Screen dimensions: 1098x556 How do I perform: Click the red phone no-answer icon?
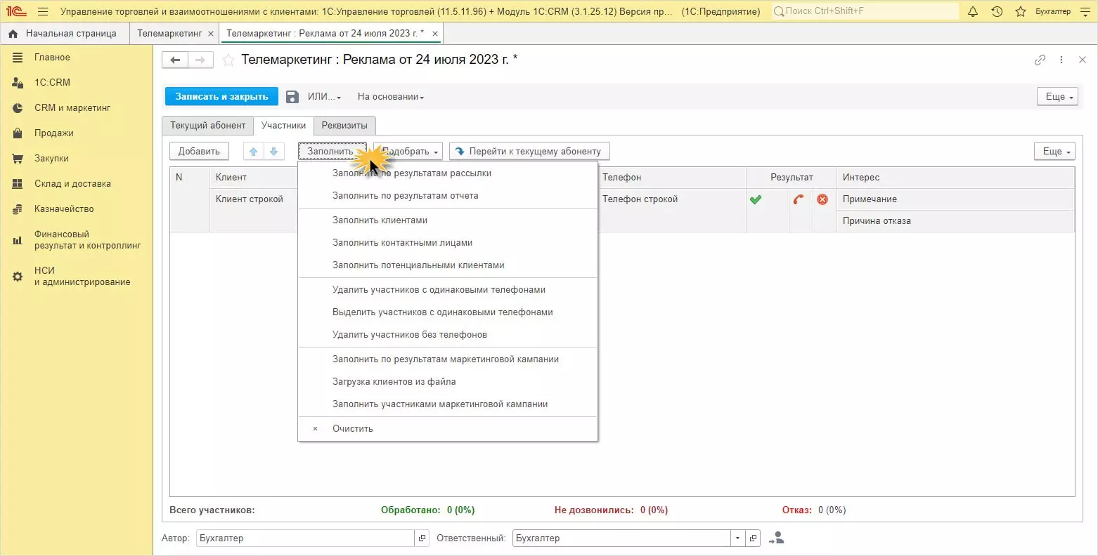799,199
